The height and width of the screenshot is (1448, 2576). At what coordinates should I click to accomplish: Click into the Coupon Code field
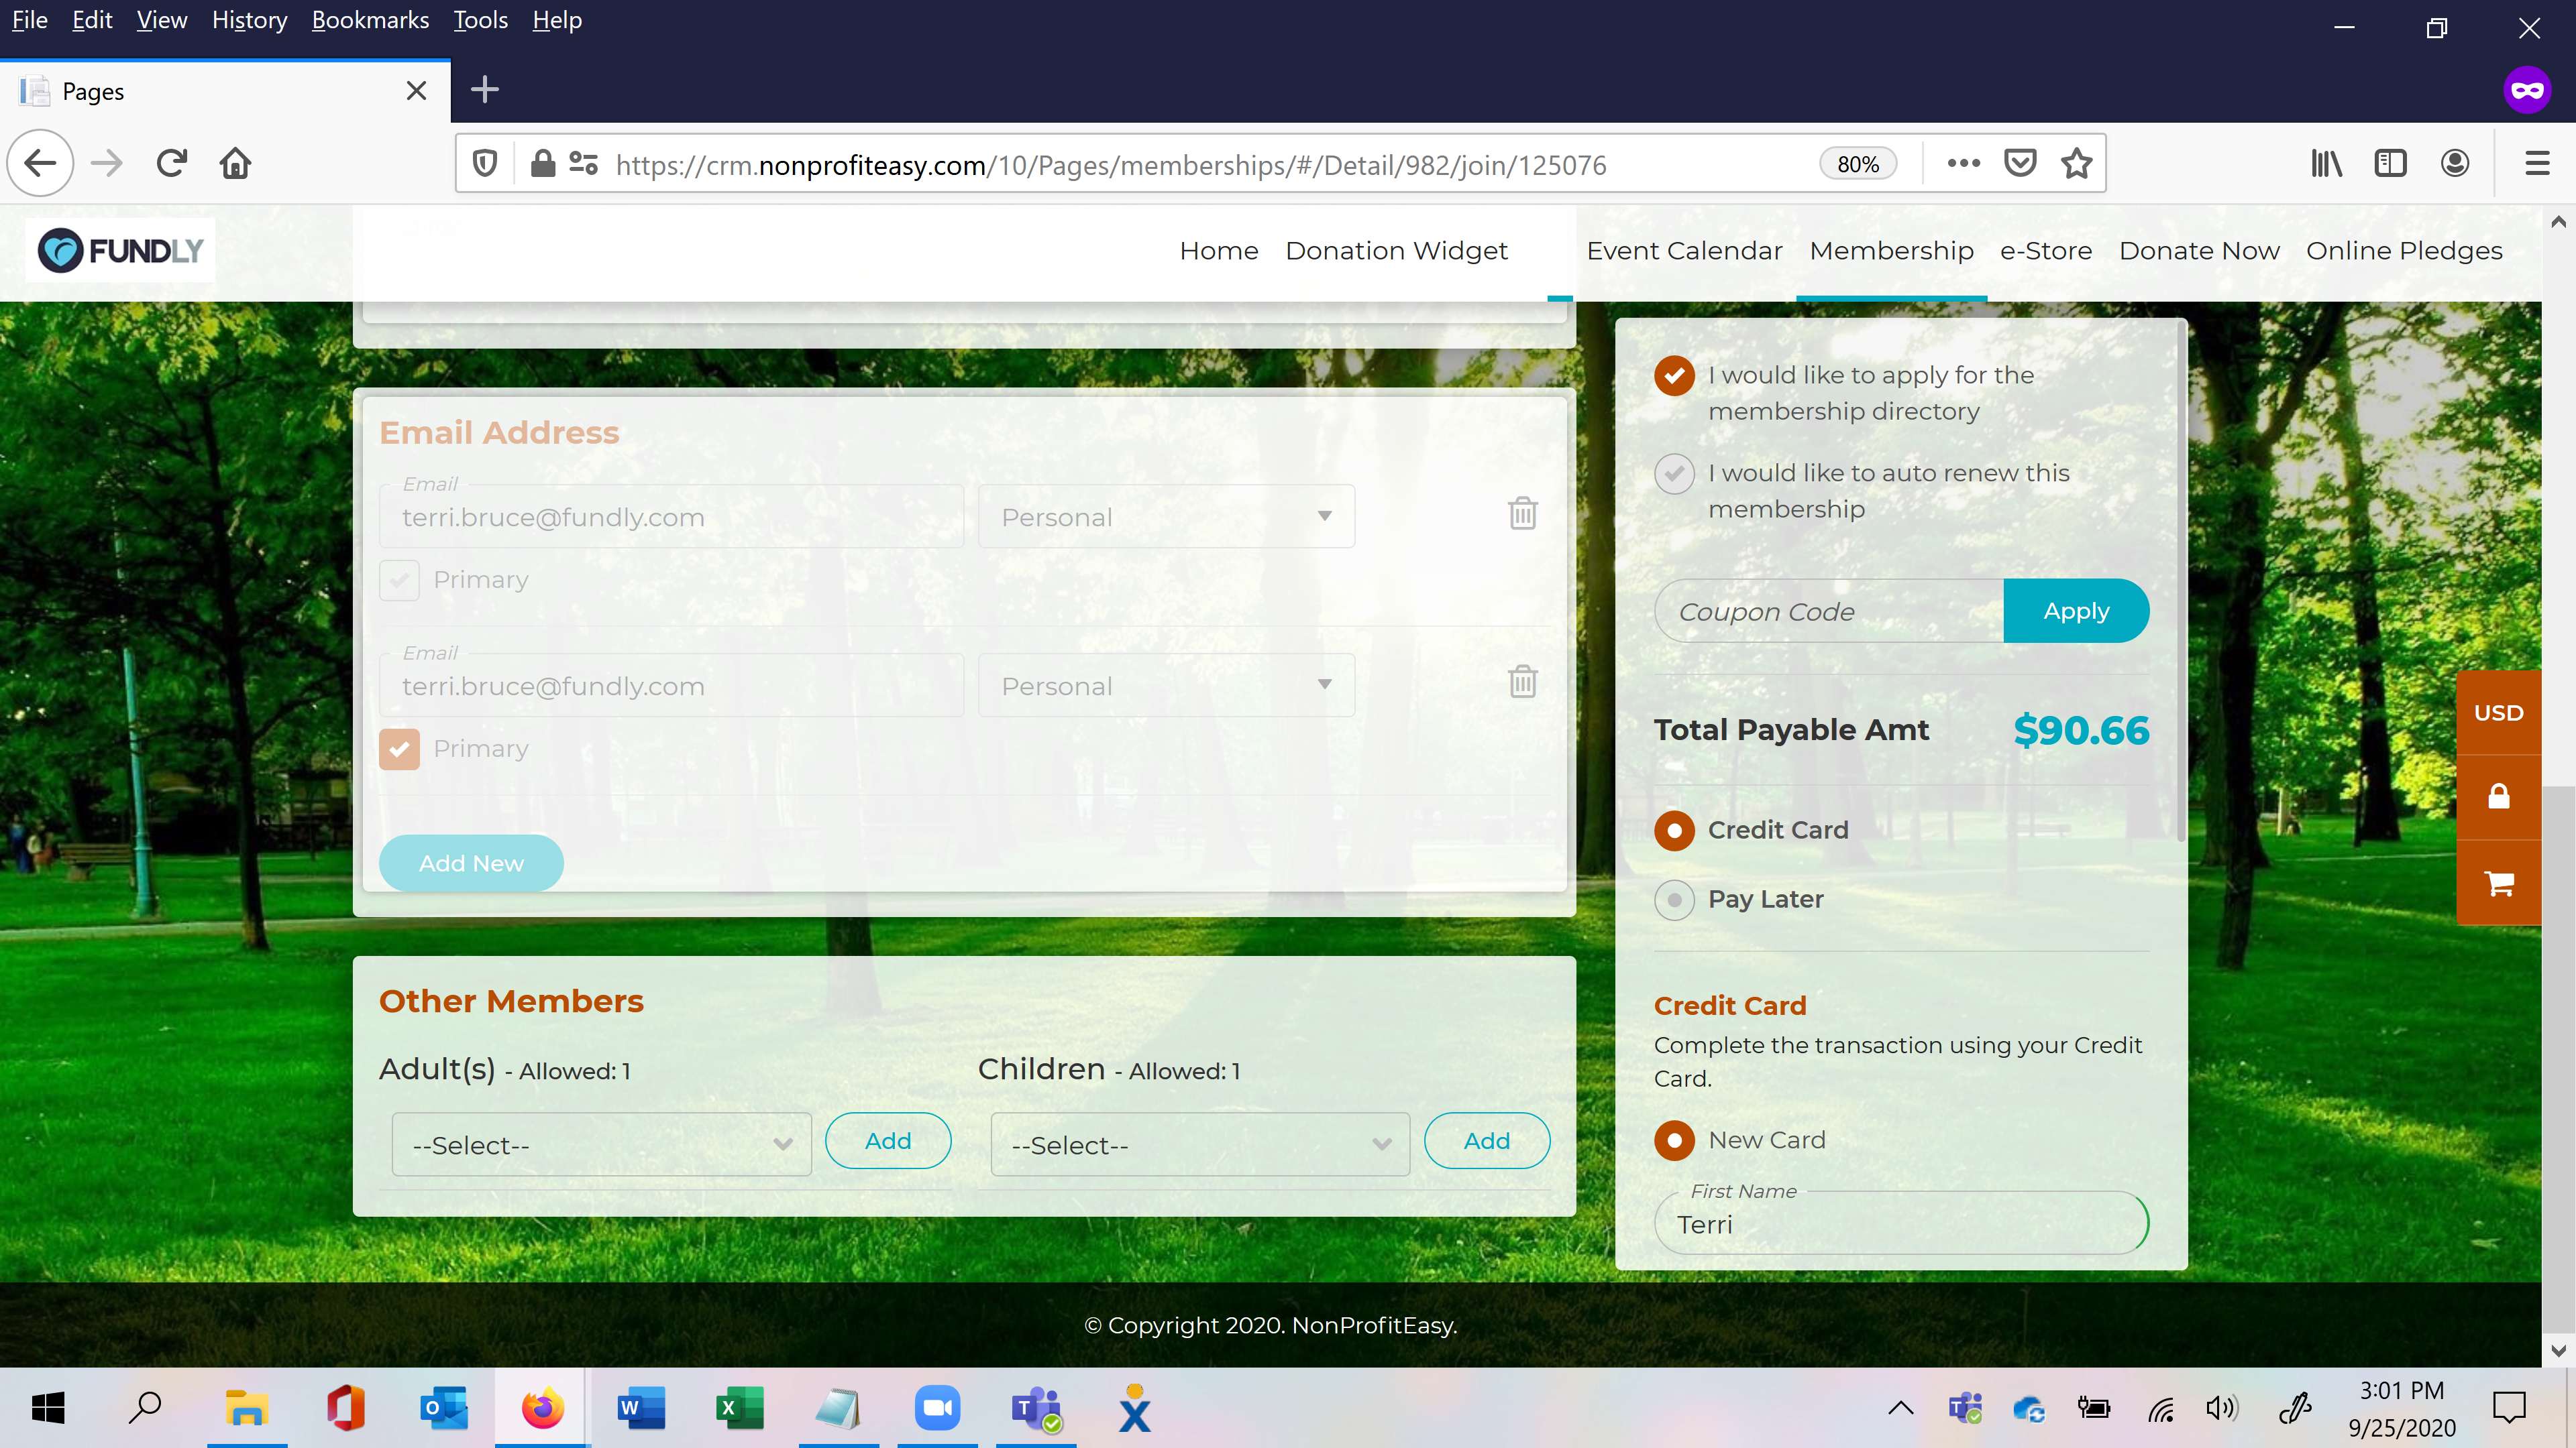click(x=1829, y=611)
